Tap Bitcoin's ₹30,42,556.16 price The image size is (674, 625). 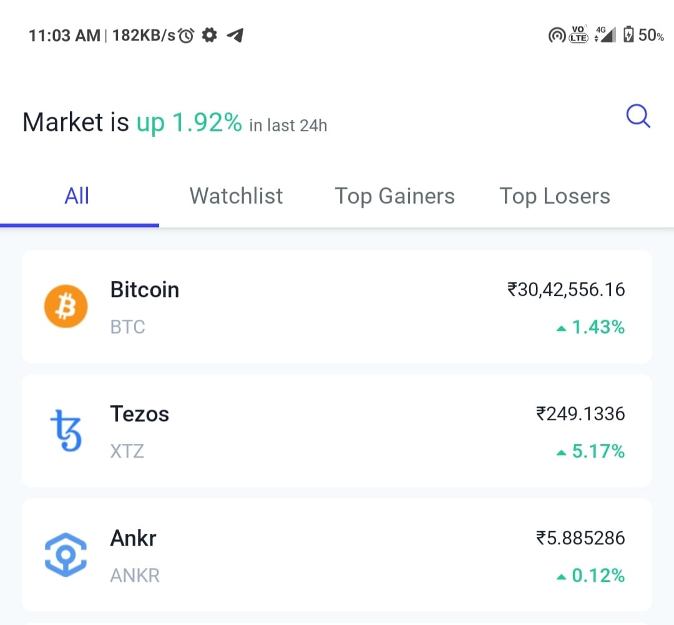566,290
